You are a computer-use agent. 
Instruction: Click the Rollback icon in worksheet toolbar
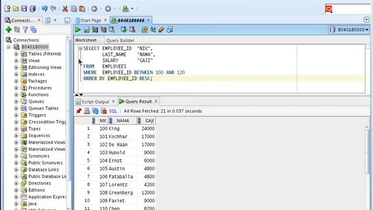[x=132, y=30]
